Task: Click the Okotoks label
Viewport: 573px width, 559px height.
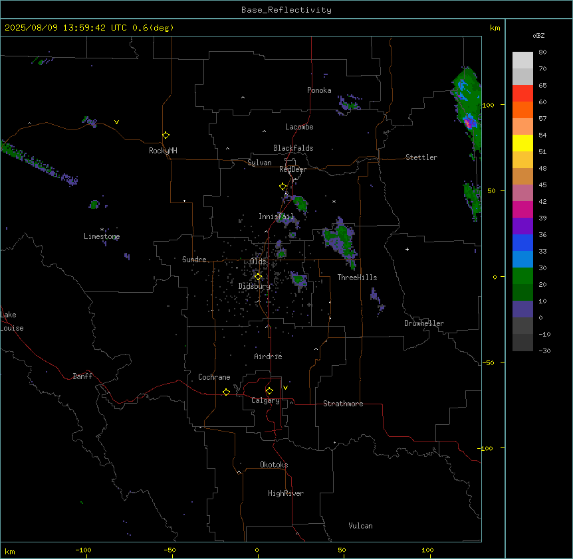Action: [x=274, y=465]
